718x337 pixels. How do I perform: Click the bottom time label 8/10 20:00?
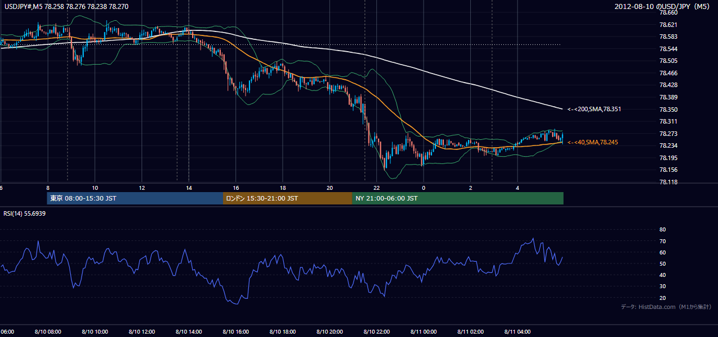[330, 331]
